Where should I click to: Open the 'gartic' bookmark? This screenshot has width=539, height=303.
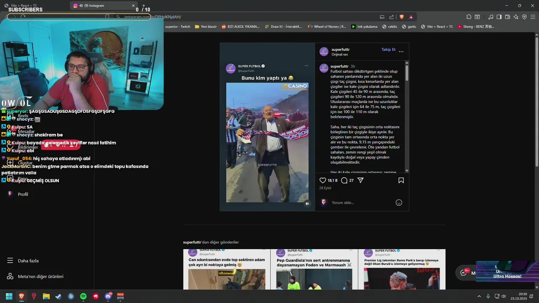(409, 27)
